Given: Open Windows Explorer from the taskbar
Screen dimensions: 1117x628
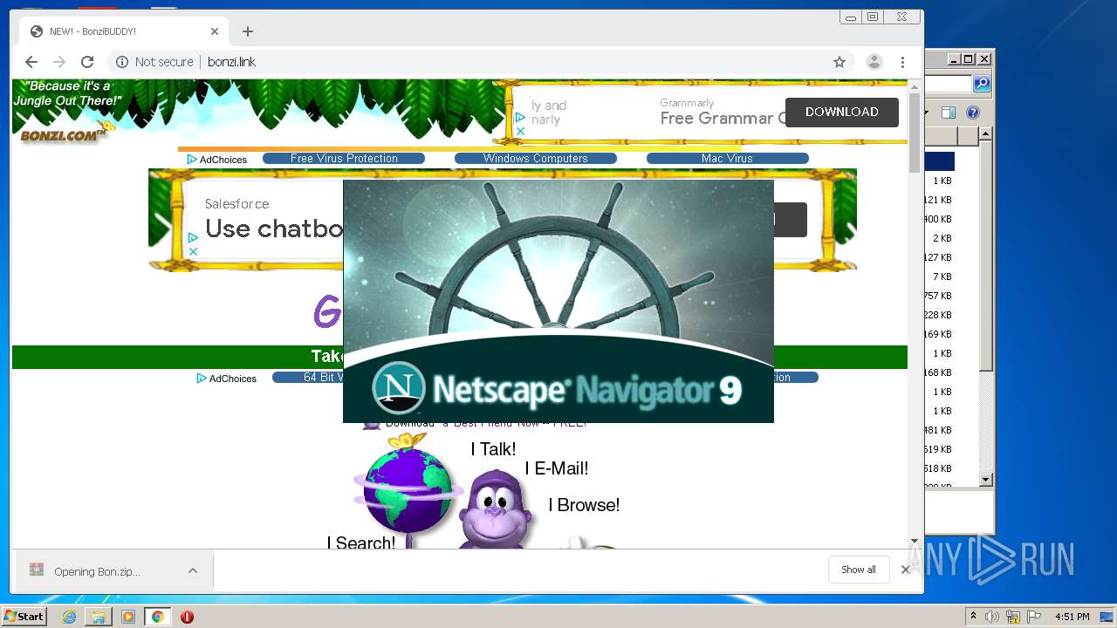Looking at the screenshot, I should point(99,617).
